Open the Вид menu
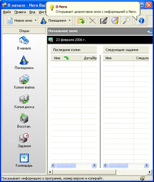 [32, 12]
